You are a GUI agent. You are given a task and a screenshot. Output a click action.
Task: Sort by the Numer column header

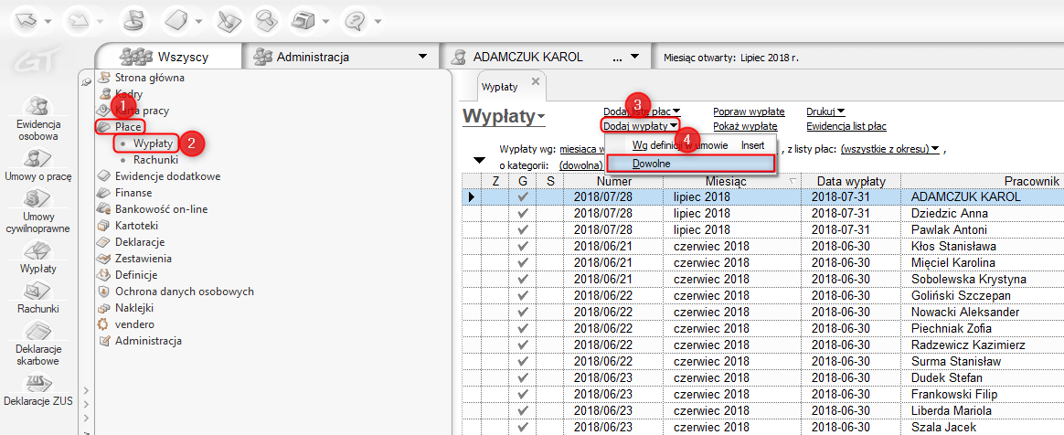614,181
